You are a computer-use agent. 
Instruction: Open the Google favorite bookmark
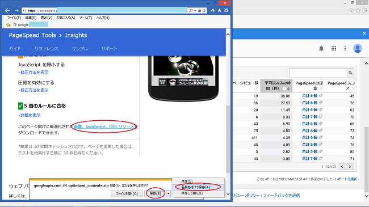pos(21,24)
